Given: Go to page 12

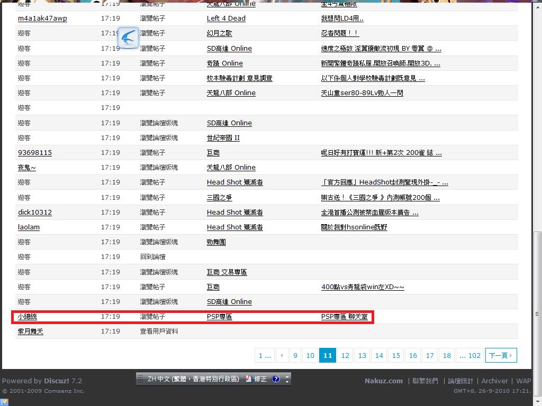Looking at the screenshot, I should (x=345, y=355).
